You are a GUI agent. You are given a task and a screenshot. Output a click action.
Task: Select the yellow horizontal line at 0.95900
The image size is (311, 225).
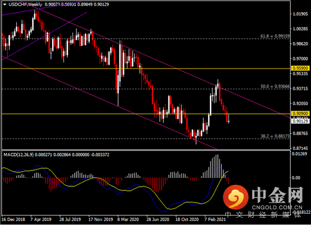146,68
